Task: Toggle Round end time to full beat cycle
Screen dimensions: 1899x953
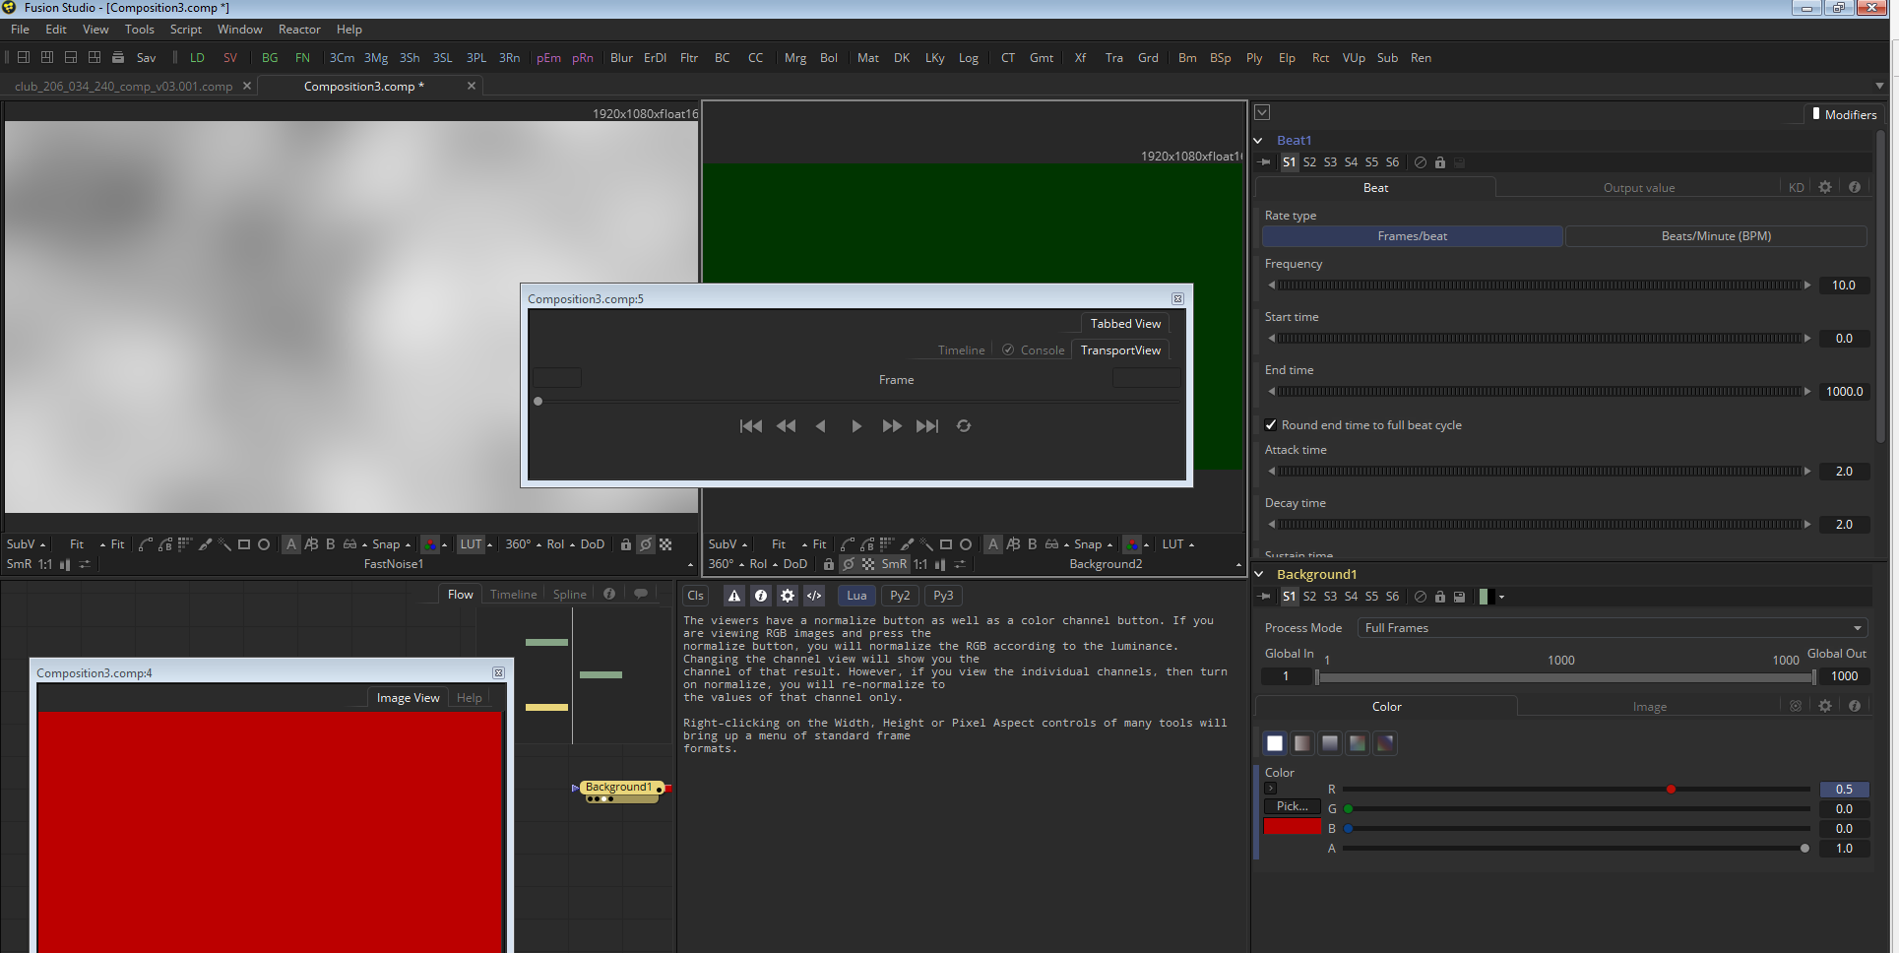Action: pyautogui.click(x=1271, y=425)
